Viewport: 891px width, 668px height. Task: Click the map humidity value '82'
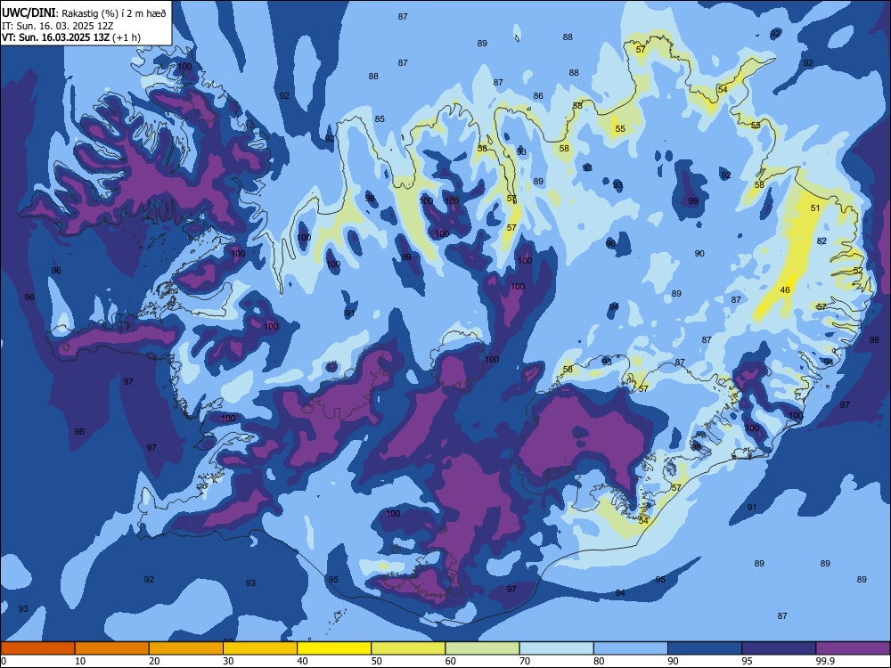pos(822,240)
